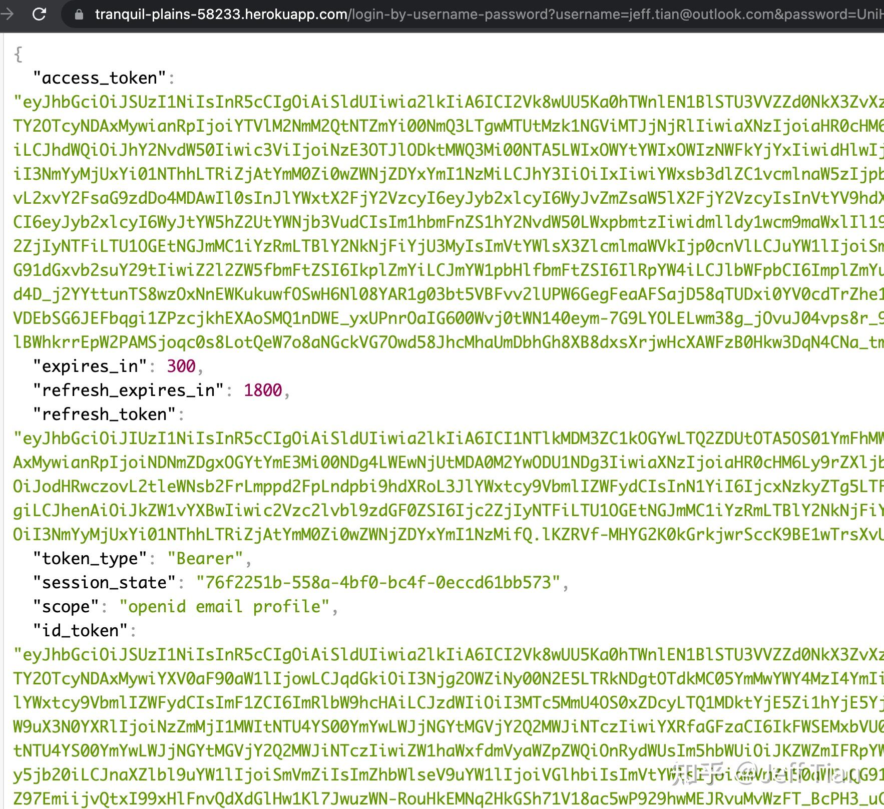884x809 pixels.
Task: Click the opening curly brace of the JSON
Action: [18, 54]
